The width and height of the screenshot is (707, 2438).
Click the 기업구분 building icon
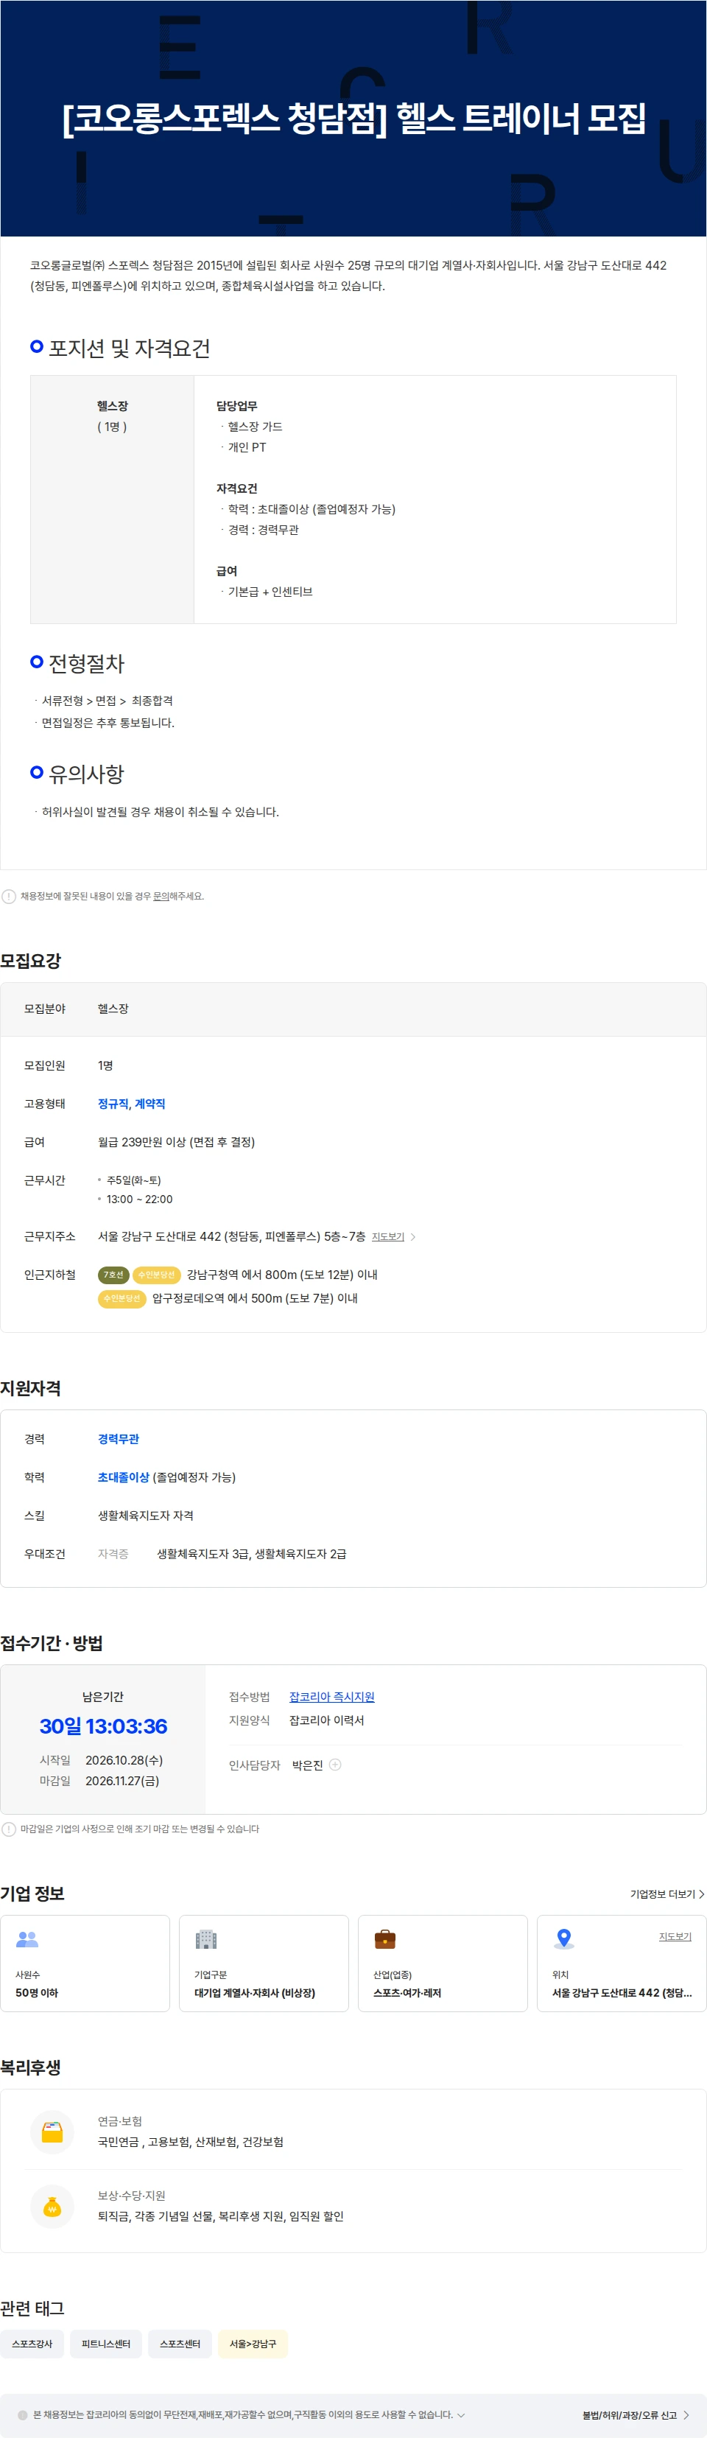point(206,1939)
